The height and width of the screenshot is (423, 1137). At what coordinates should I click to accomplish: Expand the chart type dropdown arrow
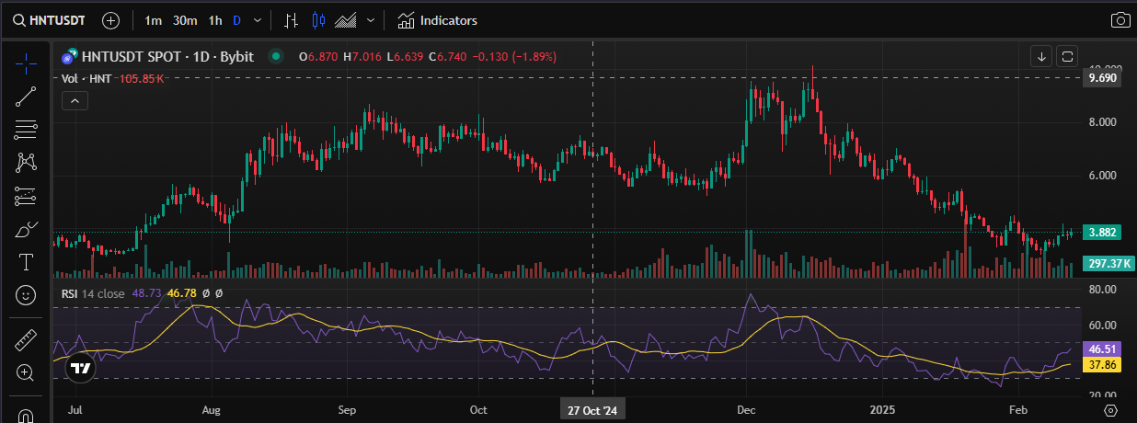click(x=371, y=20)
